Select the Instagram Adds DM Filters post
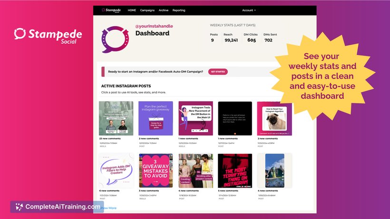The height and width of the screenshot is (219, 390). point(116,171)
